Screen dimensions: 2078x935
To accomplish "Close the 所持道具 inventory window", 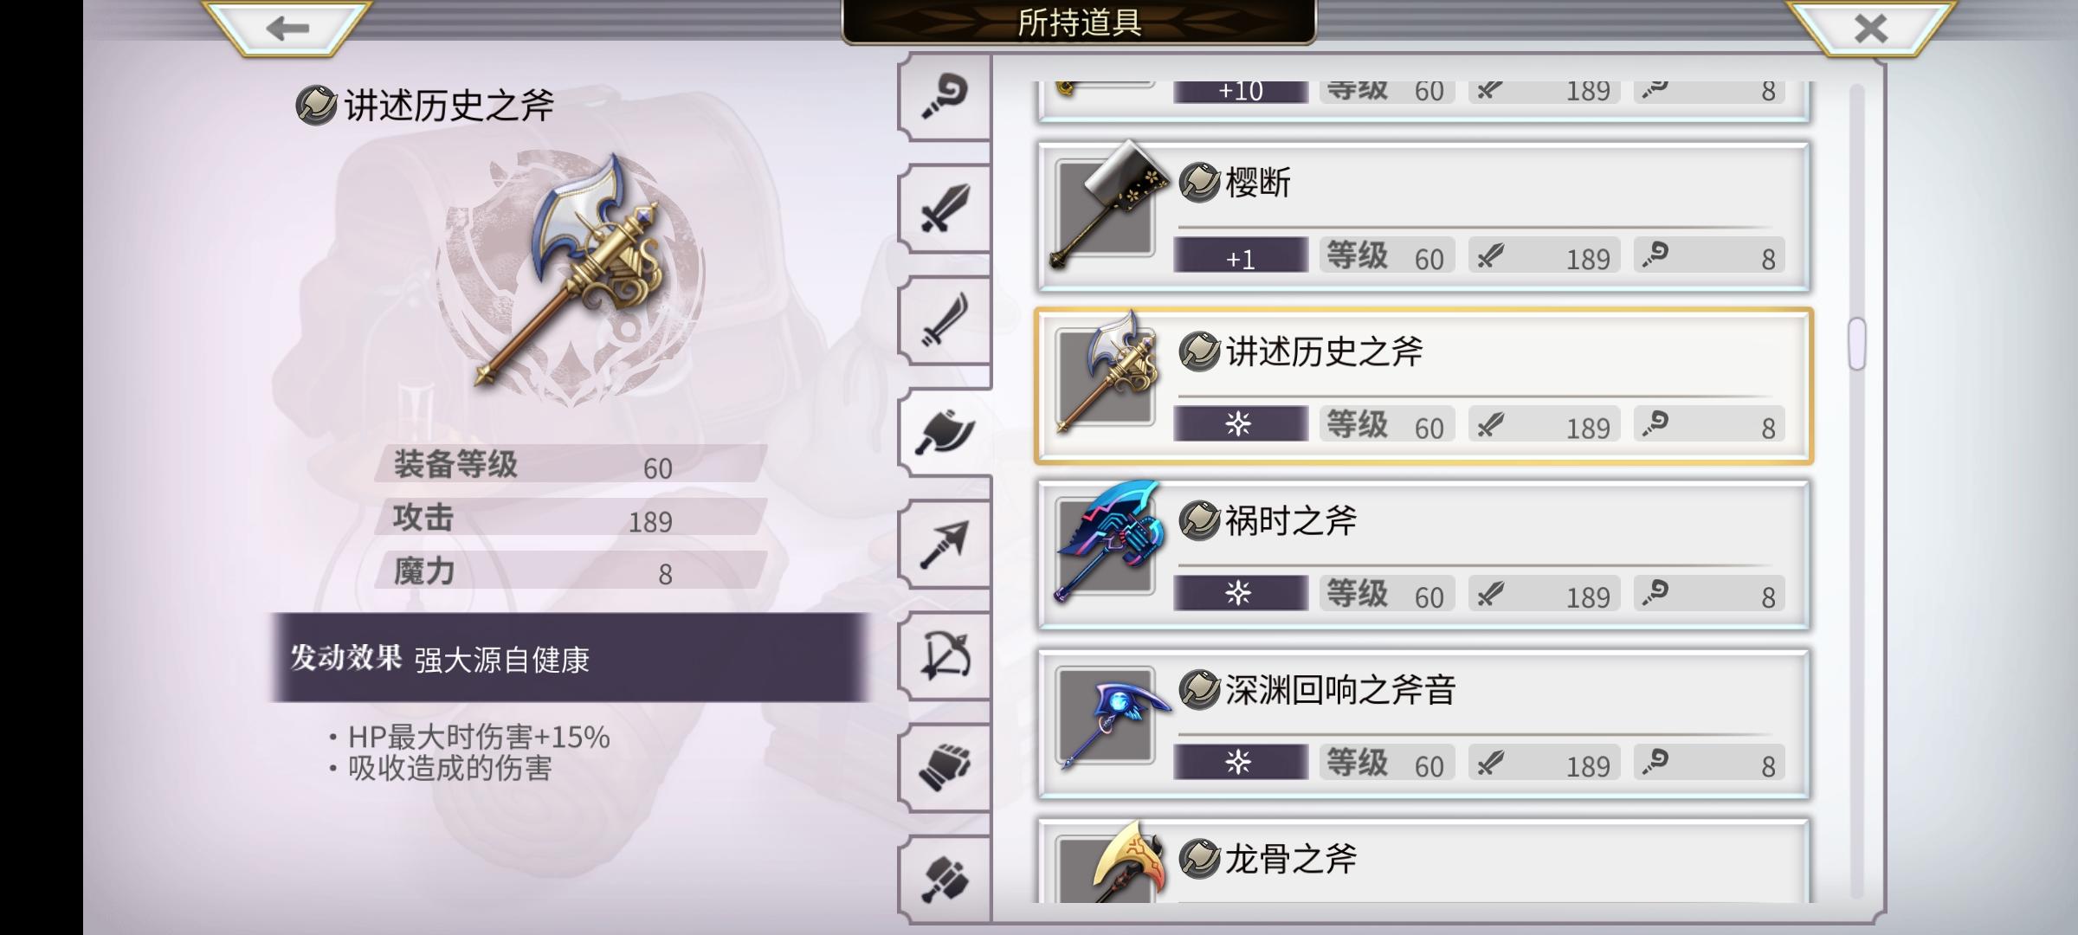I will tap(1870, 29).
